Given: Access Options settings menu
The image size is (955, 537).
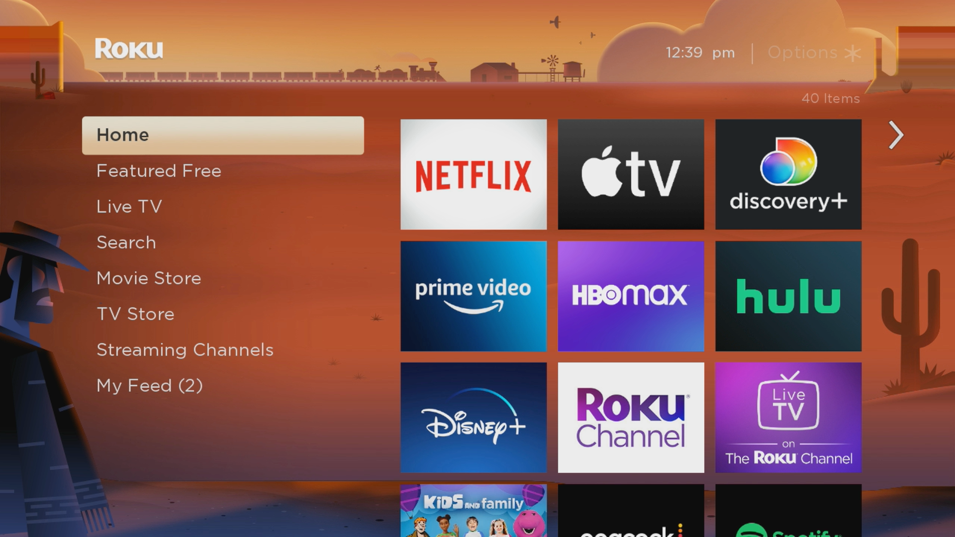Looking at the screenshot, I should 809,52.
